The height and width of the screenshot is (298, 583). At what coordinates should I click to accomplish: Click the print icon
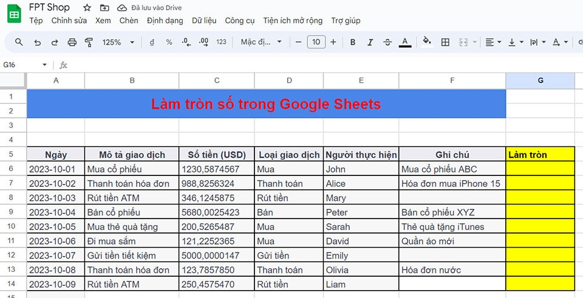[72, 42]
